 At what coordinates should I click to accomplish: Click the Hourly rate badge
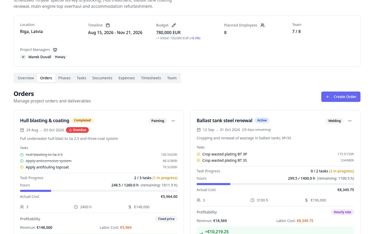(342, 212)
